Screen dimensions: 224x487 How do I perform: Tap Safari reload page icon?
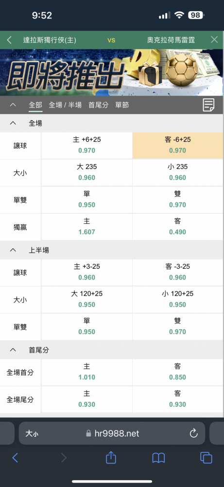194,433
